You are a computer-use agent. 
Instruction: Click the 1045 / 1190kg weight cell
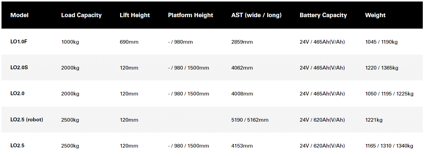click(x=381, y=42)
